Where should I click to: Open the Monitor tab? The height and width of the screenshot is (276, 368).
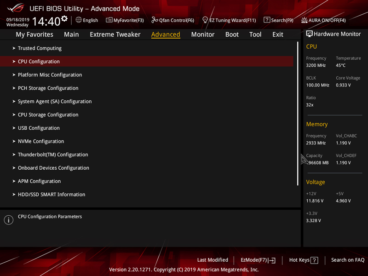coord(203,34)
